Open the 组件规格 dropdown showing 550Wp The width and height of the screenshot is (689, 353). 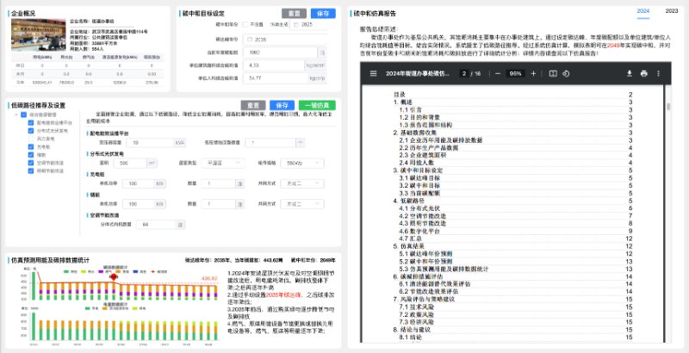(302, 163)
